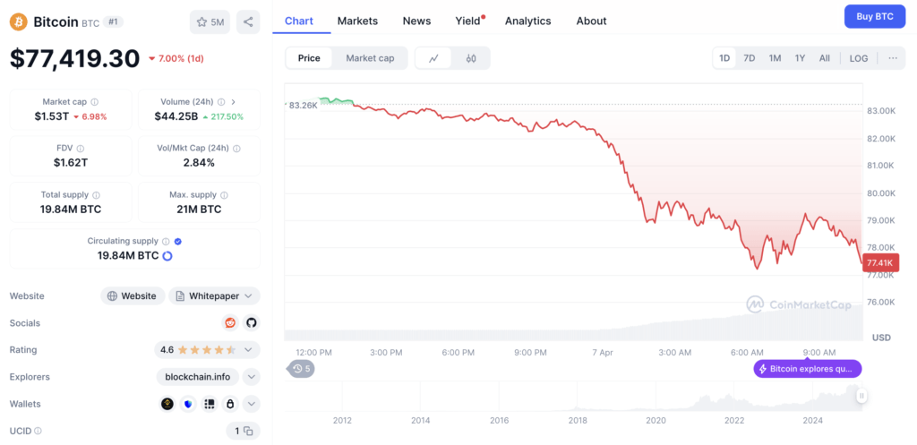Click the circulating supply progress ring
917x445 pixels.
click(167, 255)
